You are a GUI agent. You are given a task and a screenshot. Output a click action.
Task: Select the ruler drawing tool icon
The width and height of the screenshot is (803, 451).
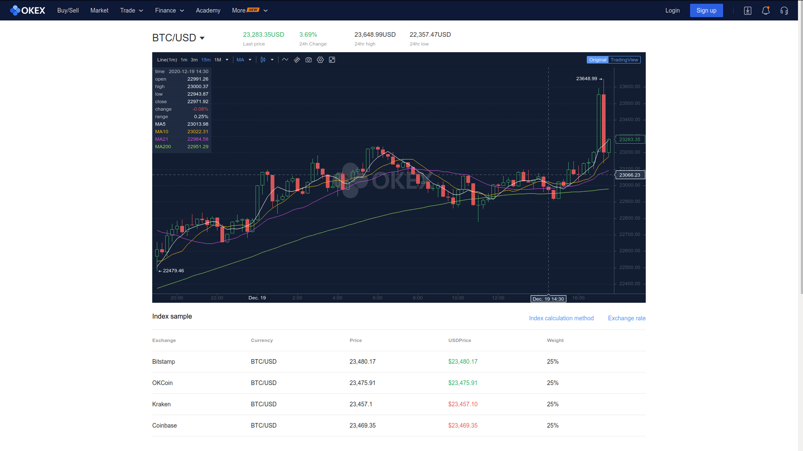click(297, 60)
